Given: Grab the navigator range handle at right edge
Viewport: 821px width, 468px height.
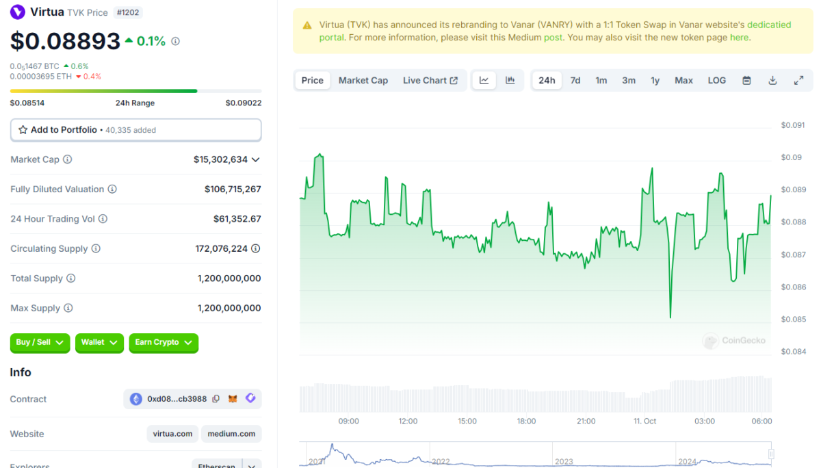Looking at the screenshot, I should point(771,454).
